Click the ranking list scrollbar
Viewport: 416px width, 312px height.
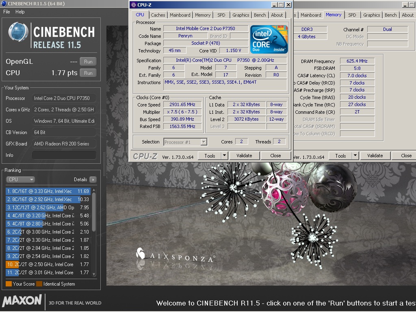tap(94, 212)
